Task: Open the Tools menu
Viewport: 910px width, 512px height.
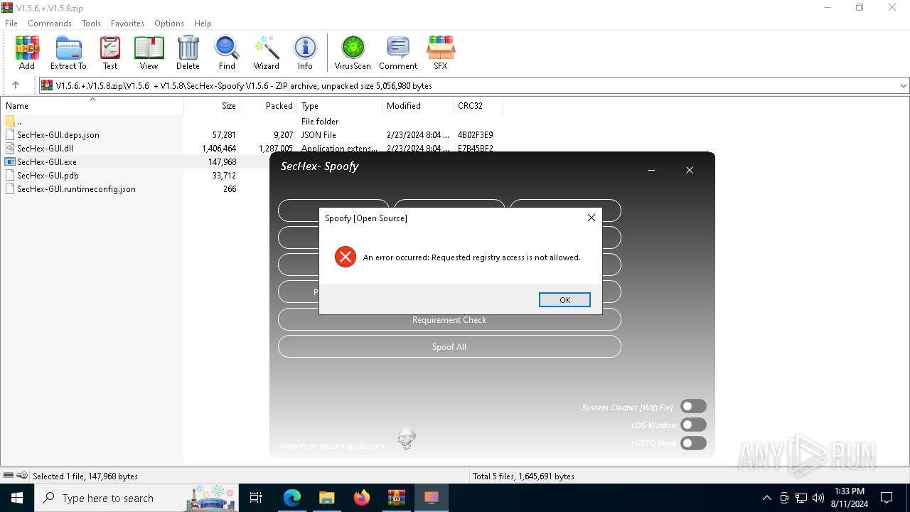Action: tap(91, 23)
